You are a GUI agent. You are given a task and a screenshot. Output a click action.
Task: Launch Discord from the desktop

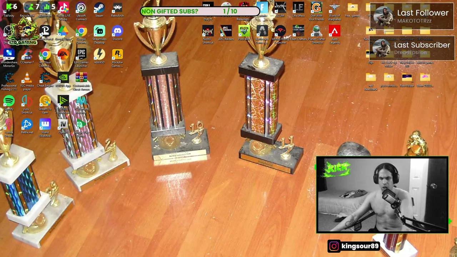(x=117, y=33)
